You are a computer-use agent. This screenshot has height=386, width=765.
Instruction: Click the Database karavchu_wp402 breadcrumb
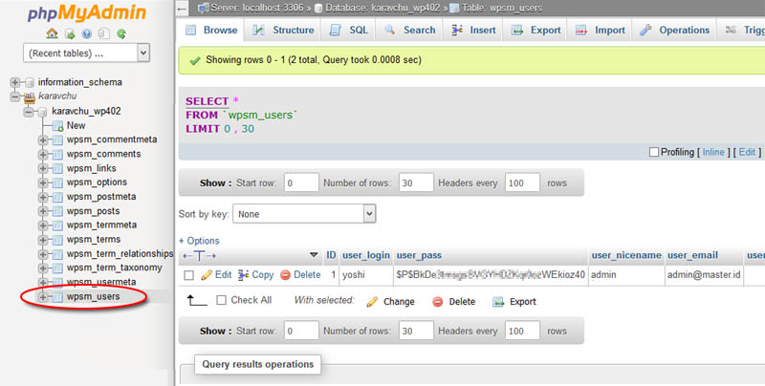(383, 9)
